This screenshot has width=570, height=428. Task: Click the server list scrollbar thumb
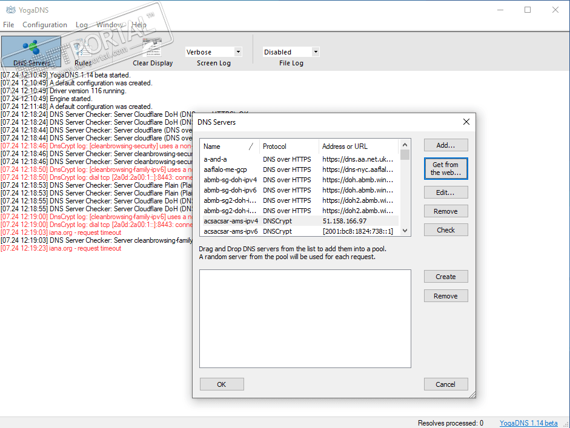(405, 155)
